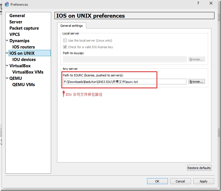This screenshot has width=221, height=191.
Task: Select the QEMU category
Action: coord(15,78)
